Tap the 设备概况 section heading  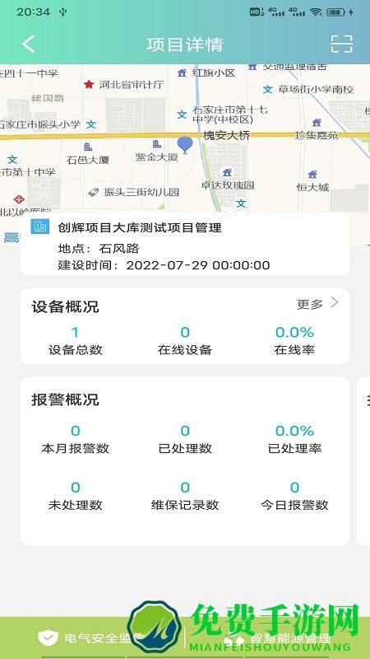[x=65, y=306]
